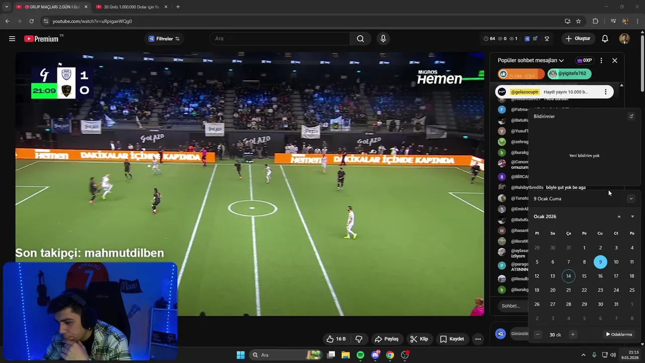Open YouTube notifications bell
Image resolution: width=645 pixels, height=363 pixels.
pyautogui.click(x=605, y=39)
